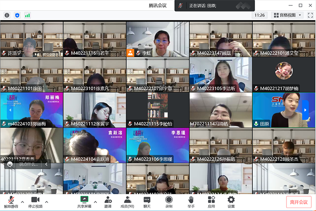This screenshot has height=211, width=316.
Task: Raise hand with the 举手 button
Action: 191,201
